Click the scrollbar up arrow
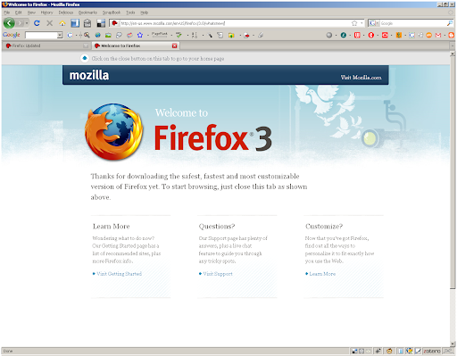Screen dimensions: 457x356 tap(453, 54)
